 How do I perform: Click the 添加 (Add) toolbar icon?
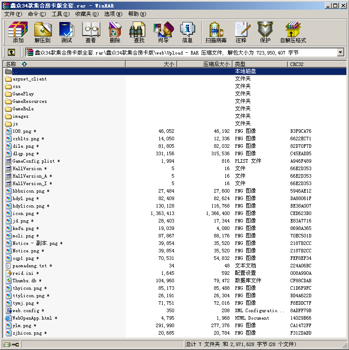click(x=18, y=33)
